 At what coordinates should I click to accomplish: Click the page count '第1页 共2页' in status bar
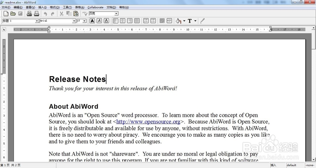pyautogui.click(x=10, y=165)
